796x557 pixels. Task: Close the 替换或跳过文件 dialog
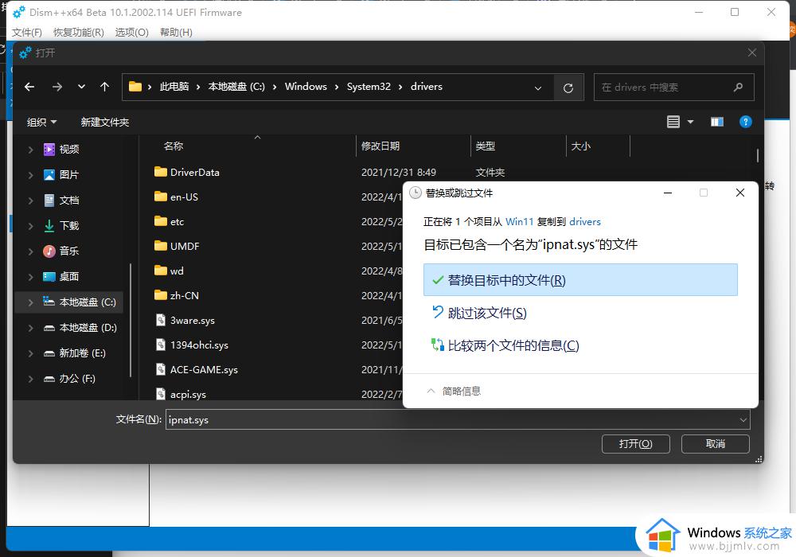(x=740, y=193)
